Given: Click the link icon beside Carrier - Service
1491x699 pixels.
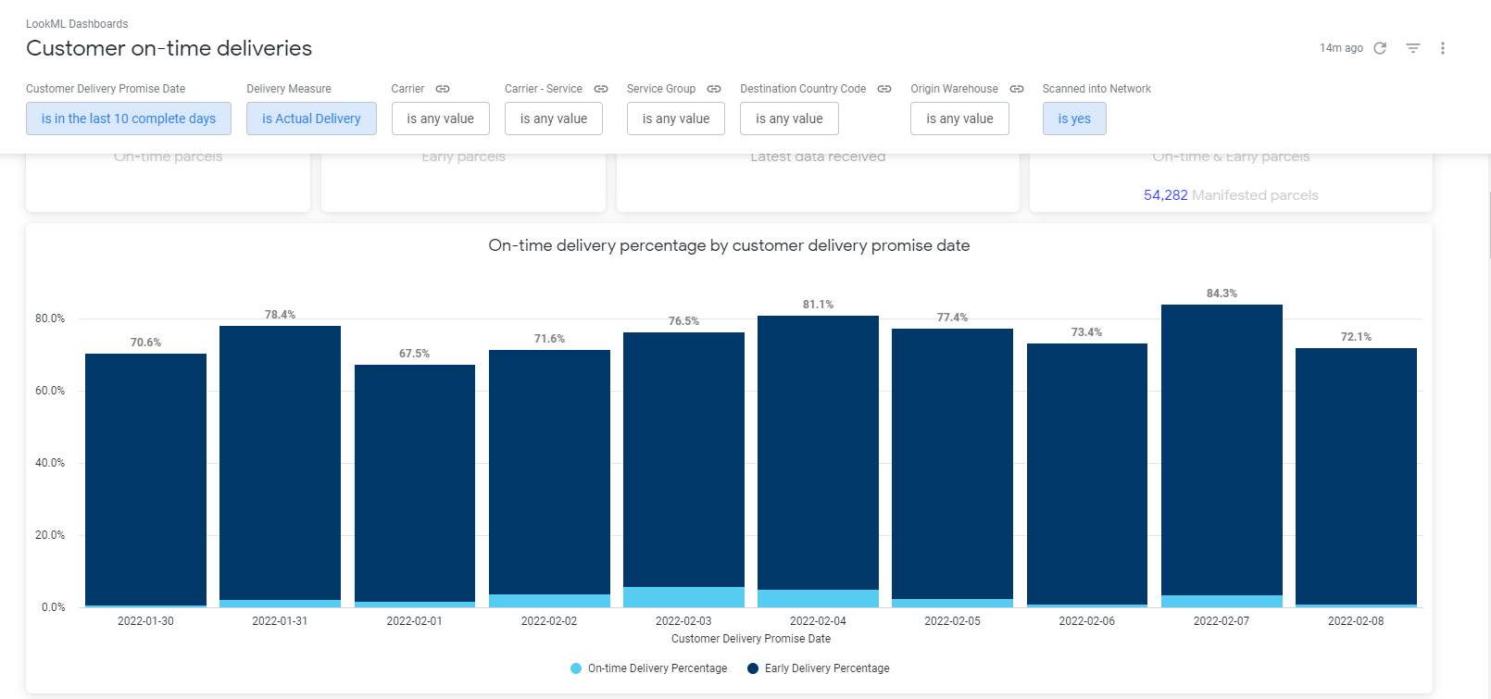Looking at the screenshot, I should [x=601, y=89].
